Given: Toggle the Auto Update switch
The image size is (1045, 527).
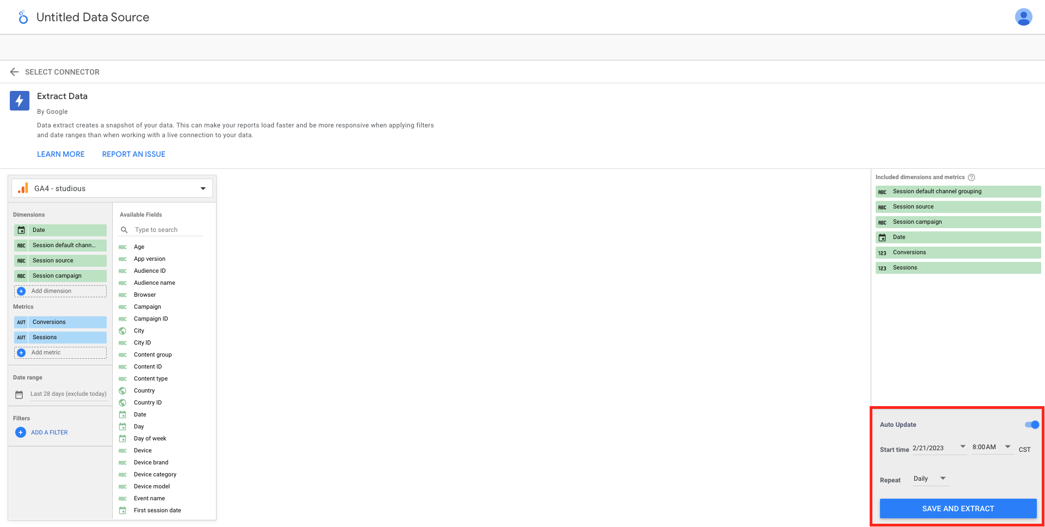Looking at the screenshot, I should pyautogui.click(x=1031, y=425).
